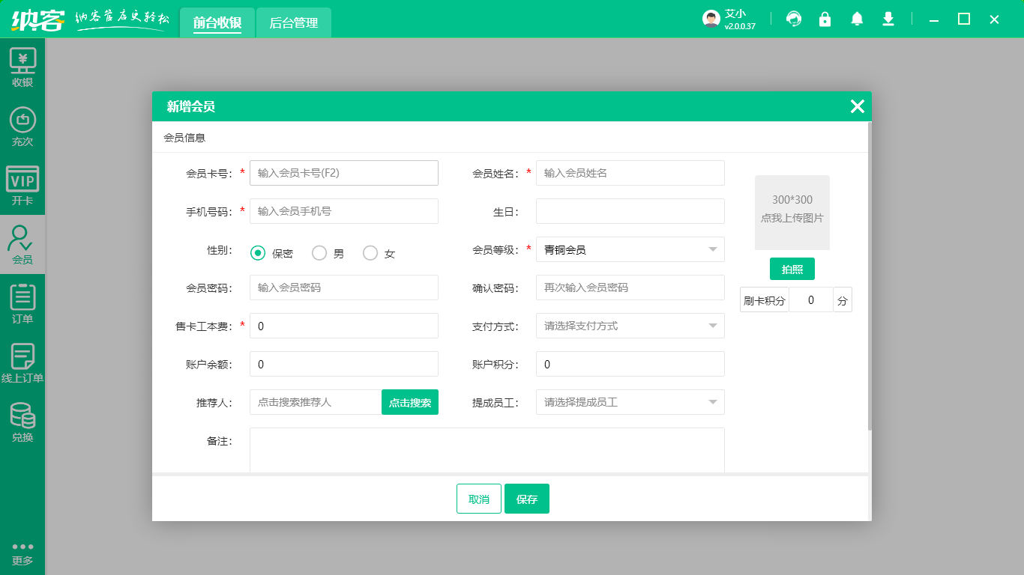Select the 男 gender radio button
The height and width of the screenshot is (575, 1024).
319,253
